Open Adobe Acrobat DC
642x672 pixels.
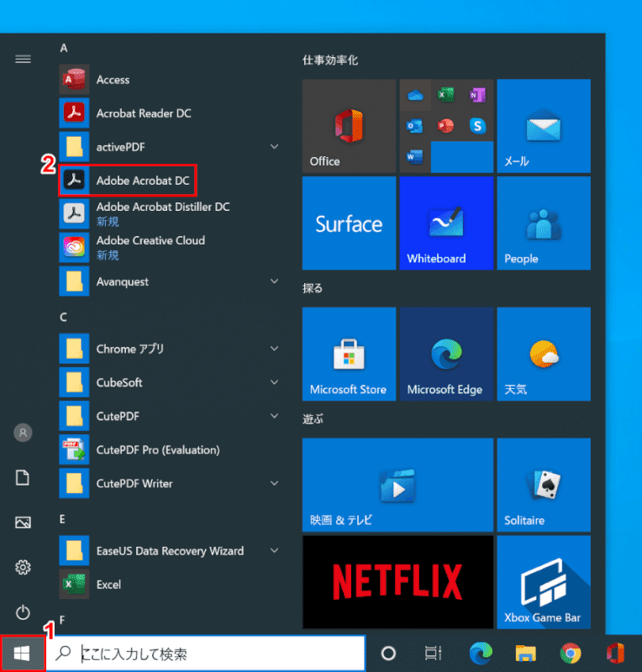pos(171,181)
